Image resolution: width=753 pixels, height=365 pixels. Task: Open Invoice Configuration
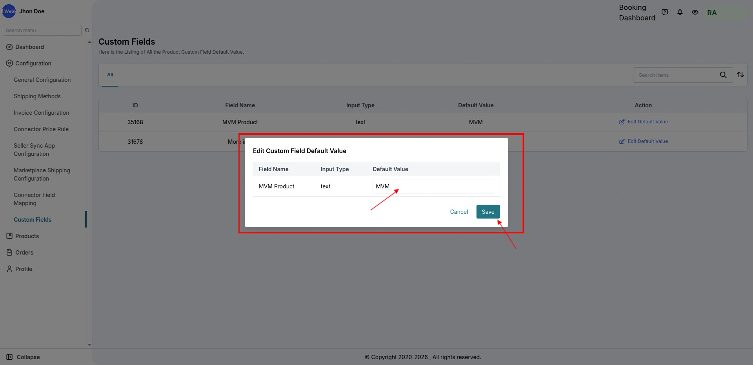pos(41,113)
